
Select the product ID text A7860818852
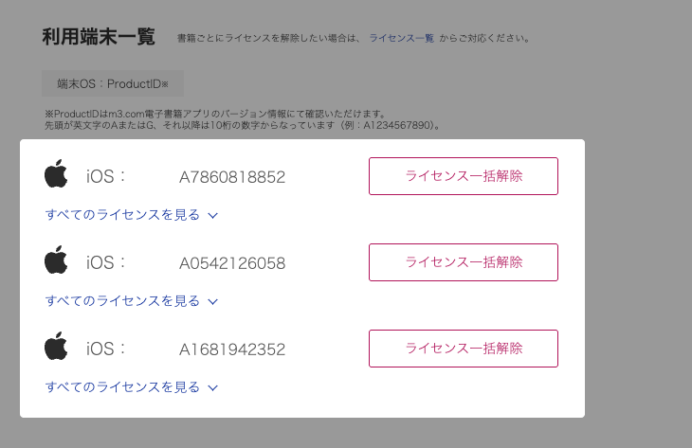coord(232,177)
